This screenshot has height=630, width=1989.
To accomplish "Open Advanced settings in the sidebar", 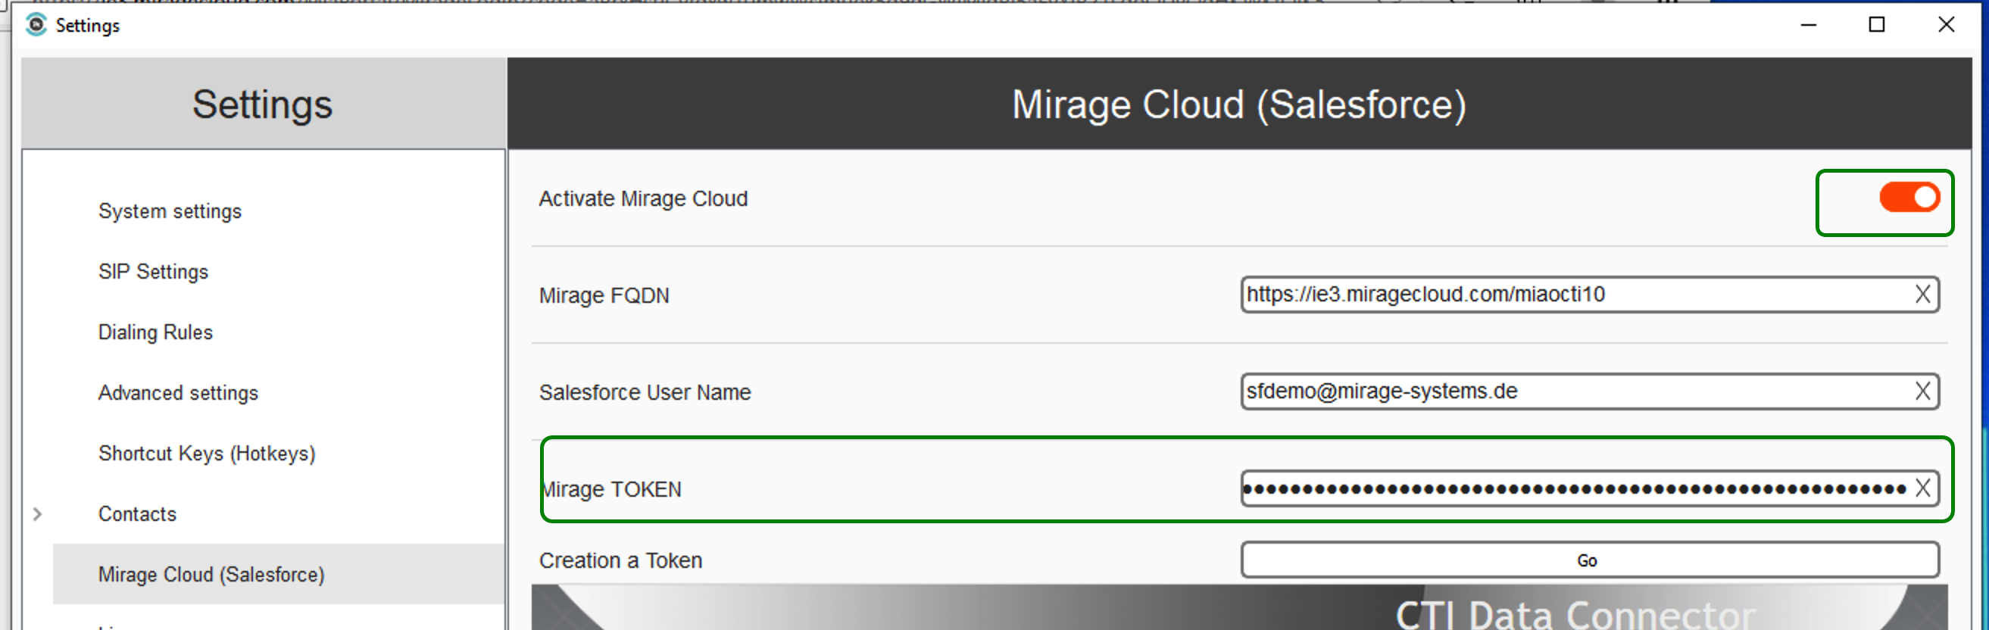I will click(x=177, y=393).
